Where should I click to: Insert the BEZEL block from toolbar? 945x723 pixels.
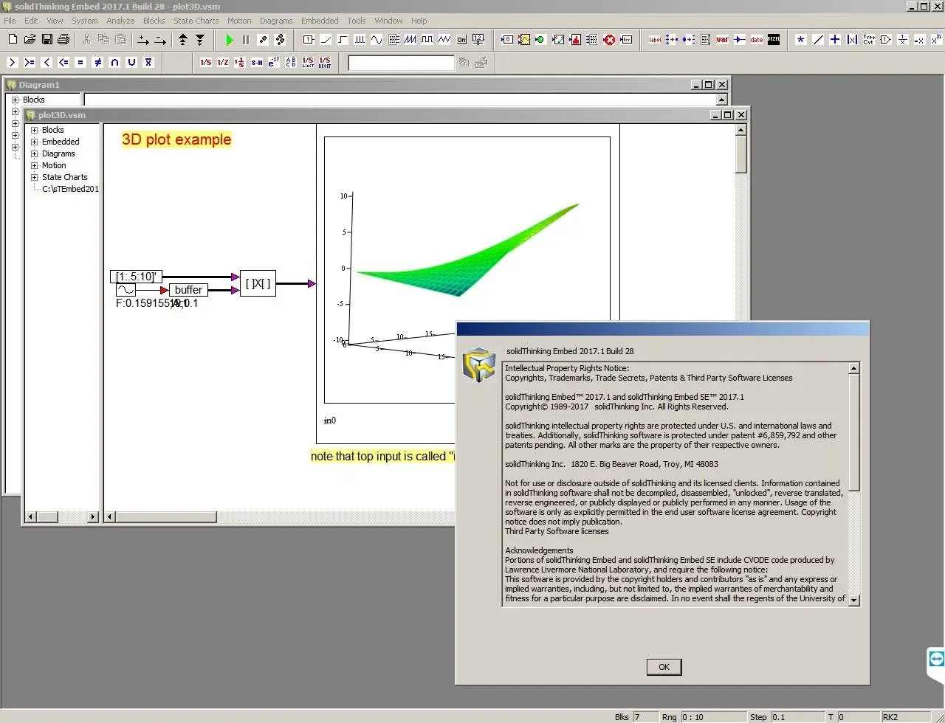coord(774,40)
